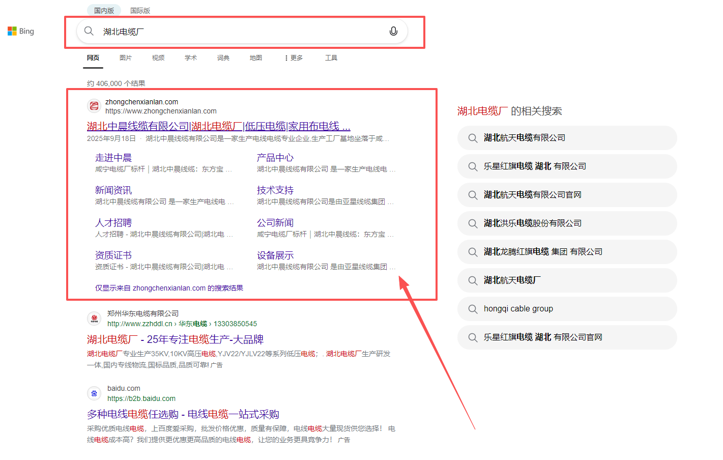This screenshot has height=460, width=723.
Task: Click the magnifier icon beside 湖北航天电缆有限公司
Action: click(x=472, y=138)
